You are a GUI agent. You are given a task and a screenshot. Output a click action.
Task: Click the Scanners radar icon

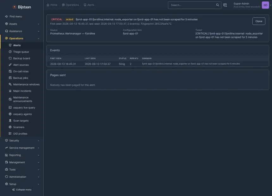pos(10,127)
